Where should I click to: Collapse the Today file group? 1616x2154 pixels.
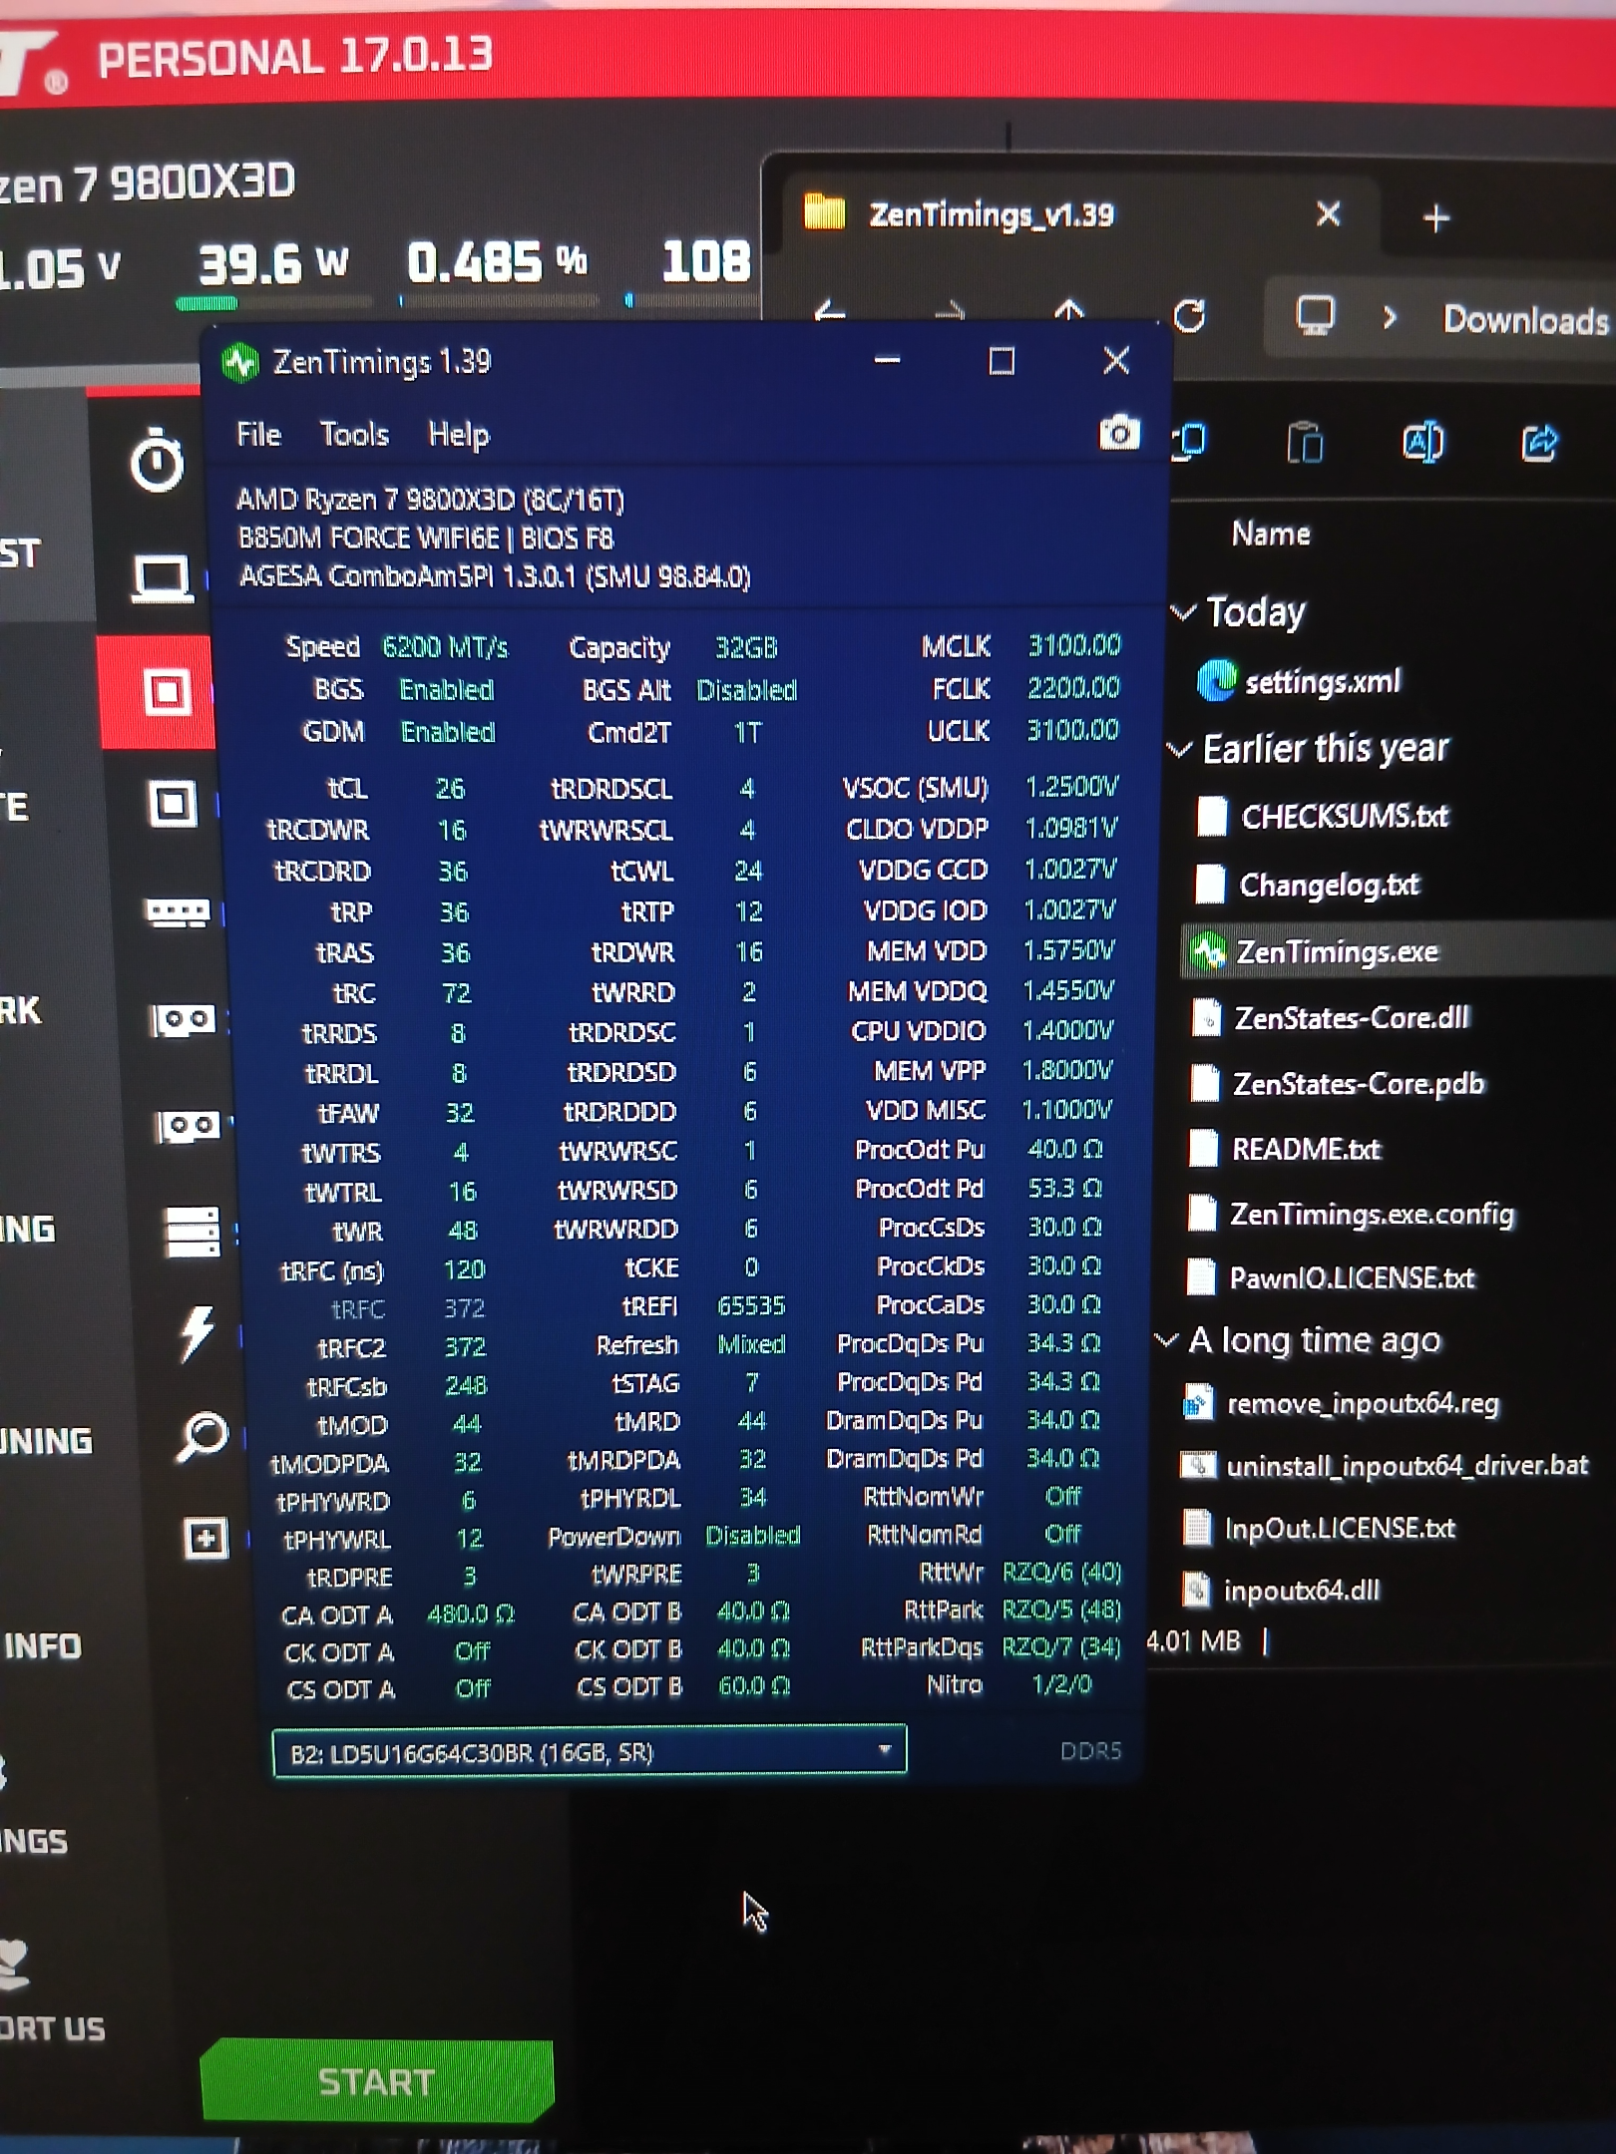(x=1183, y=611)
